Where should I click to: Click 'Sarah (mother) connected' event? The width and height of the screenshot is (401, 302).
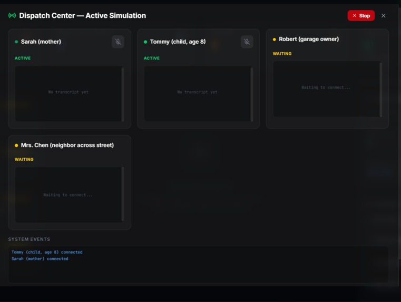pos(40,259)
